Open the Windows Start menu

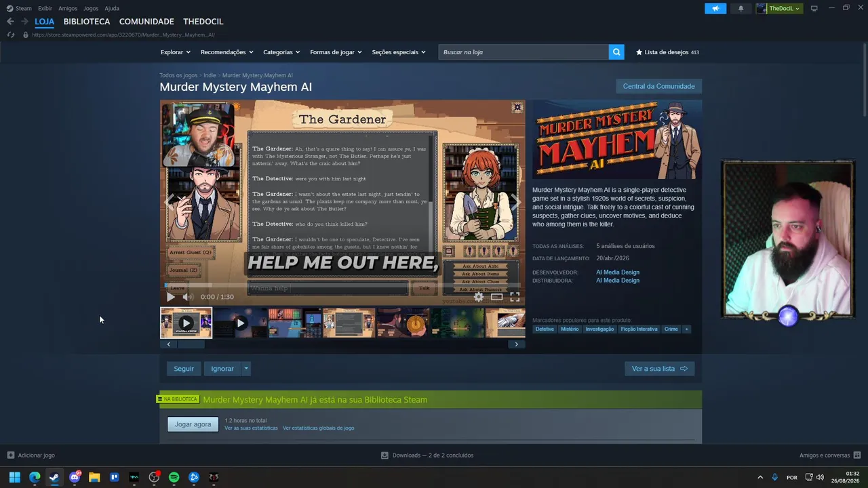pyautogui.click(x=14, y=477)
